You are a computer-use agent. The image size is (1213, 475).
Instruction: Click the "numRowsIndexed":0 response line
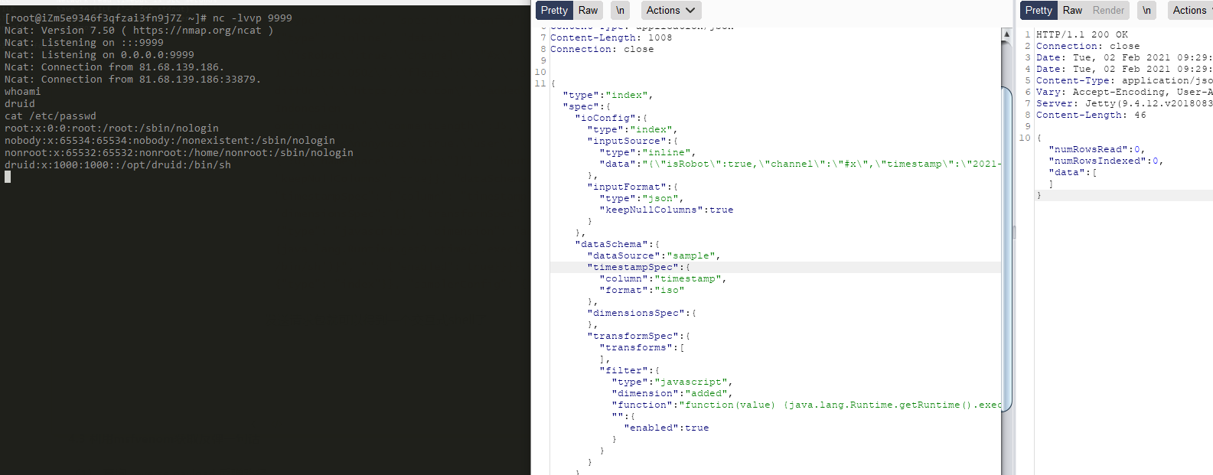click(1106, 161)
